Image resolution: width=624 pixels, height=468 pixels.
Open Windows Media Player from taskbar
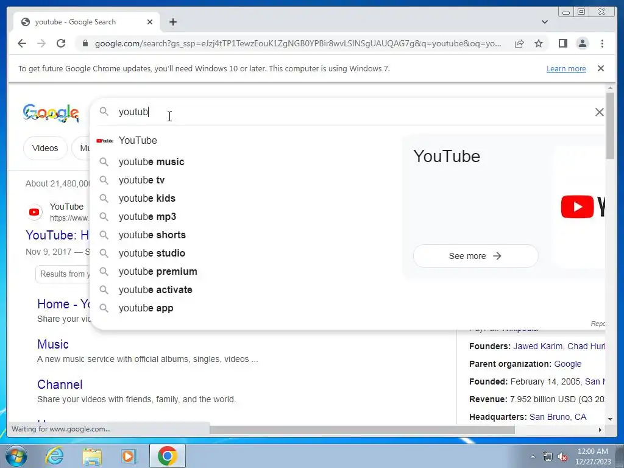tap(129, 456)
